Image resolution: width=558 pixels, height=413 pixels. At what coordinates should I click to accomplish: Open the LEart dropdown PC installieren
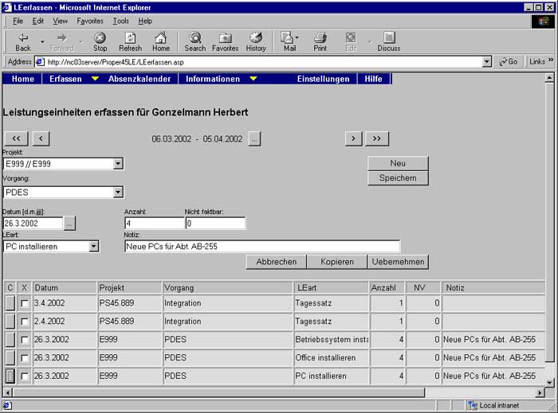(x=94, y=247)
